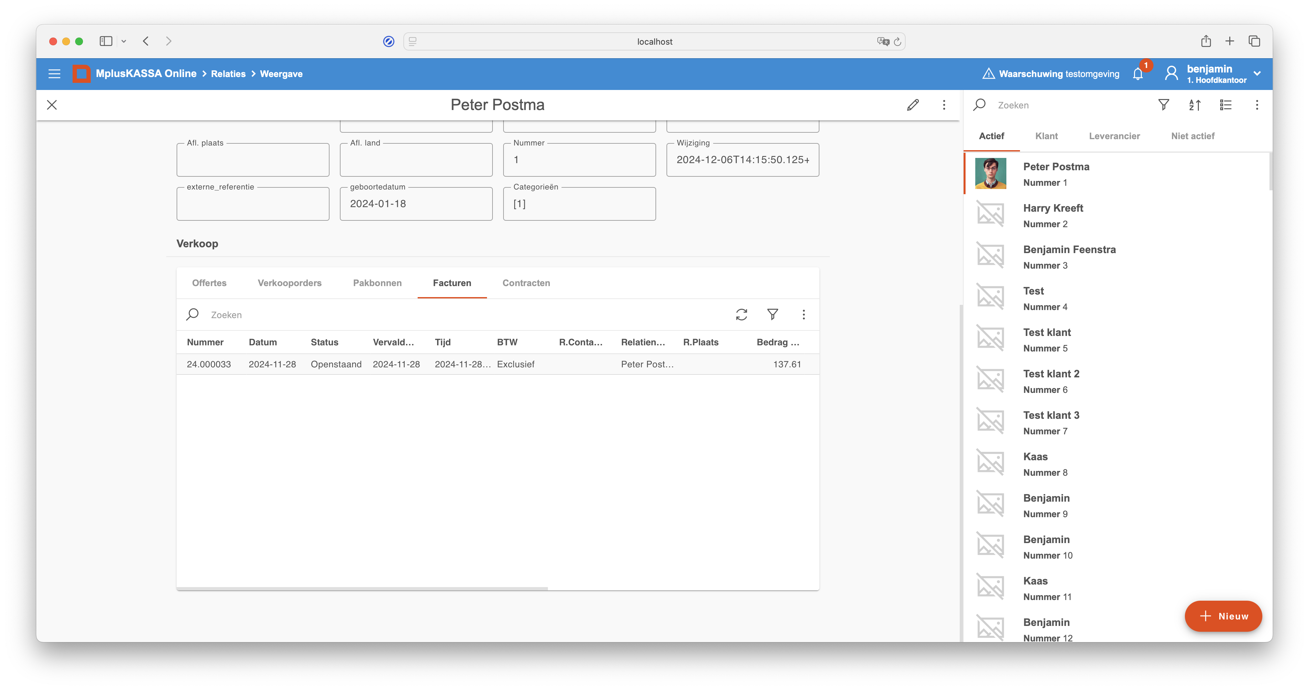Open a new browser tab

(x=1230, y=41)
